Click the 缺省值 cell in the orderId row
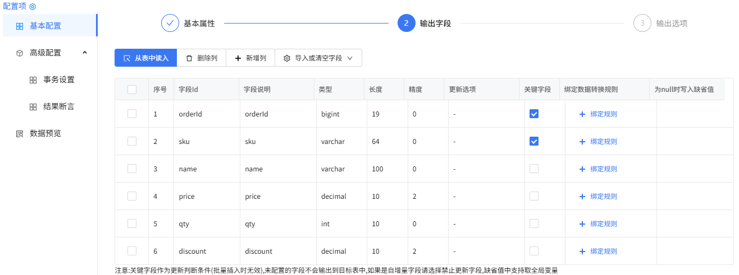739x275 pixels. [x=695, y=114]
